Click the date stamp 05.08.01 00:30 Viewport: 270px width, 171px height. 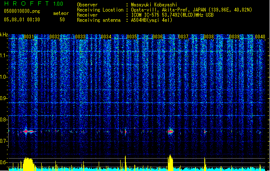tap(22, 20)
